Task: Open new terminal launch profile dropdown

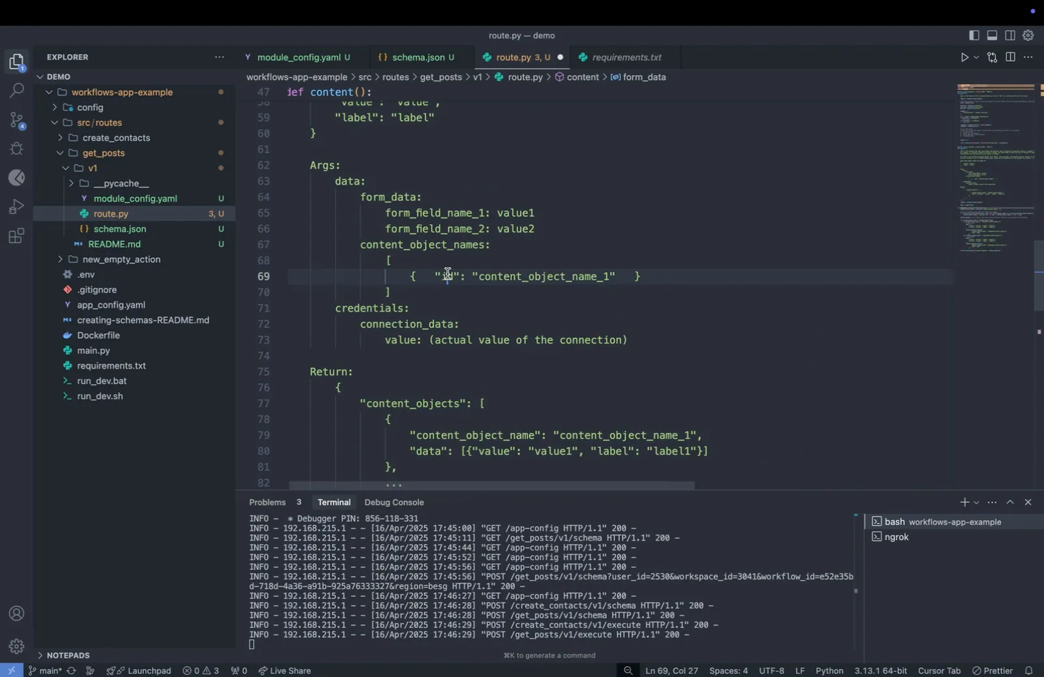Action: (976, 502)
